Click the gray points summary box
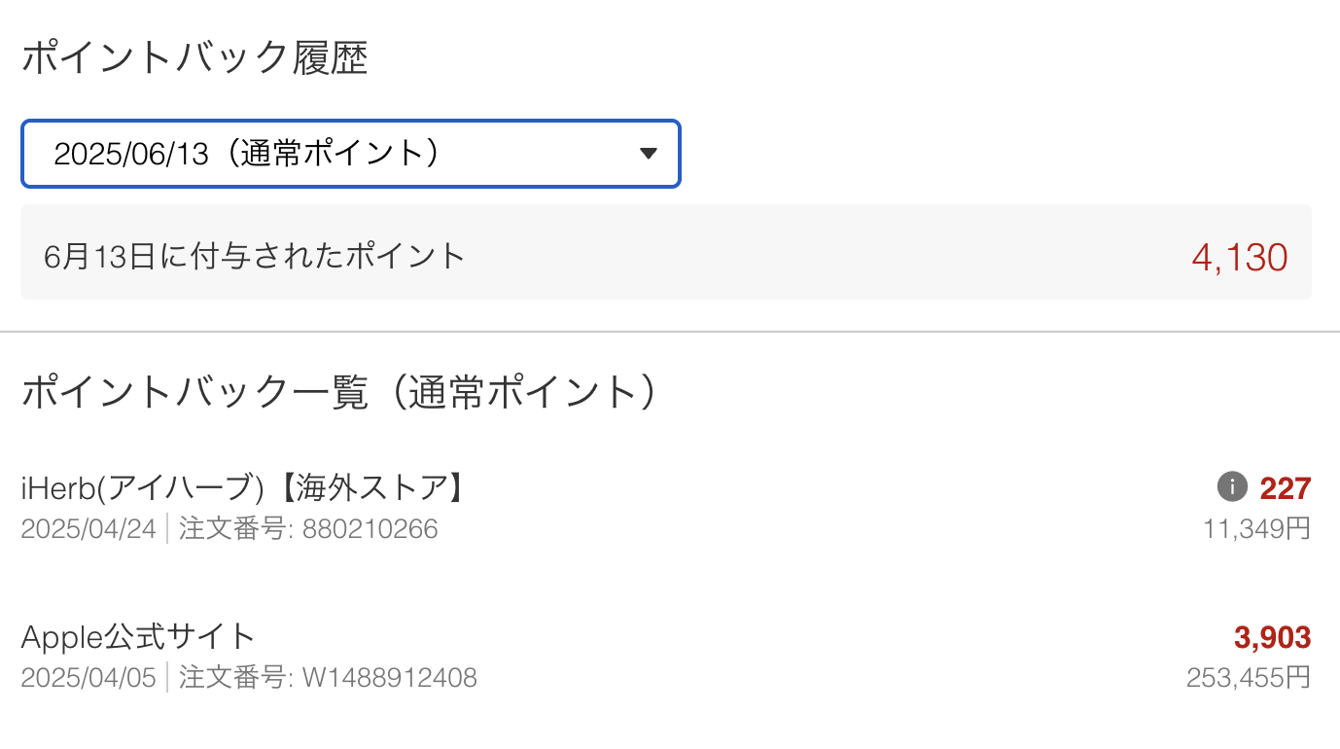The width and height of the screenshot is (1340, 749). (x=778, y=253)
